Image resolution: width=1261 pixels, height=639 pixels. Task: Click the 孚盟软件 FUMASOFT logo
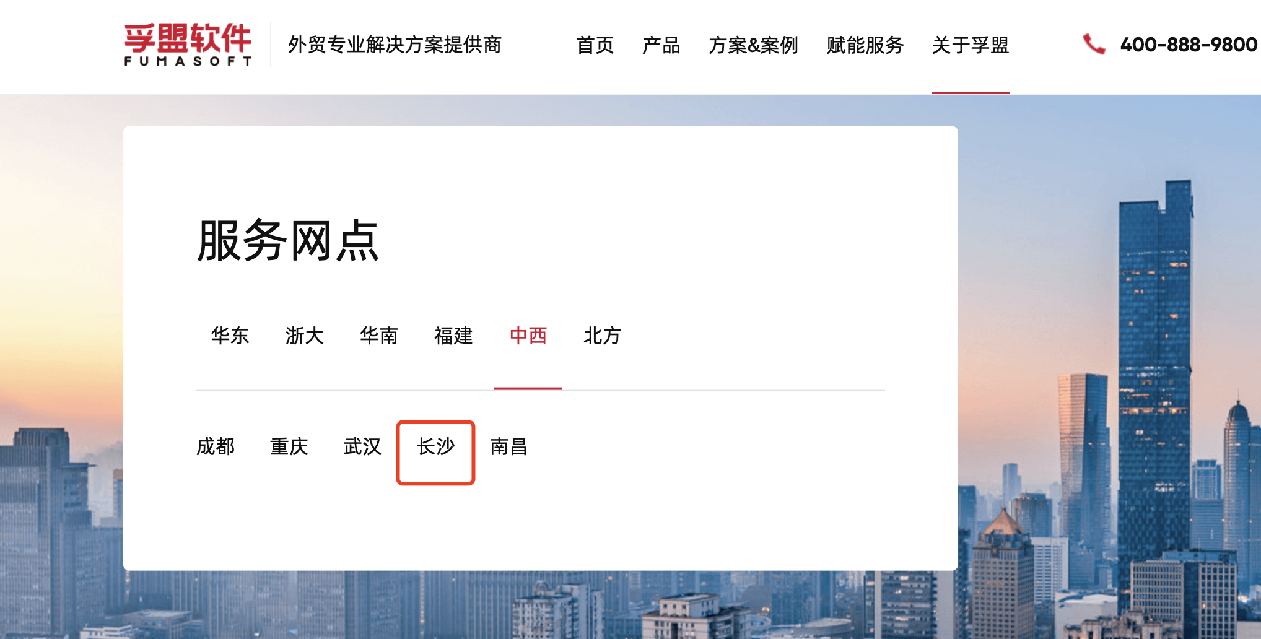[x=188, y=45]
